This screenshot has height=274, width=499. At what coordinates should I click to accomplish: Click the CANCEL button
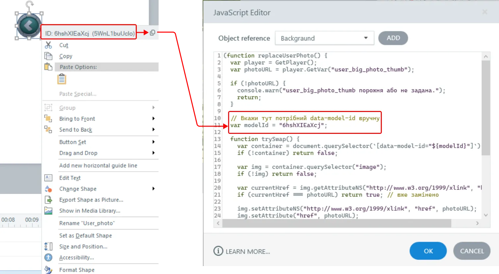472,251
